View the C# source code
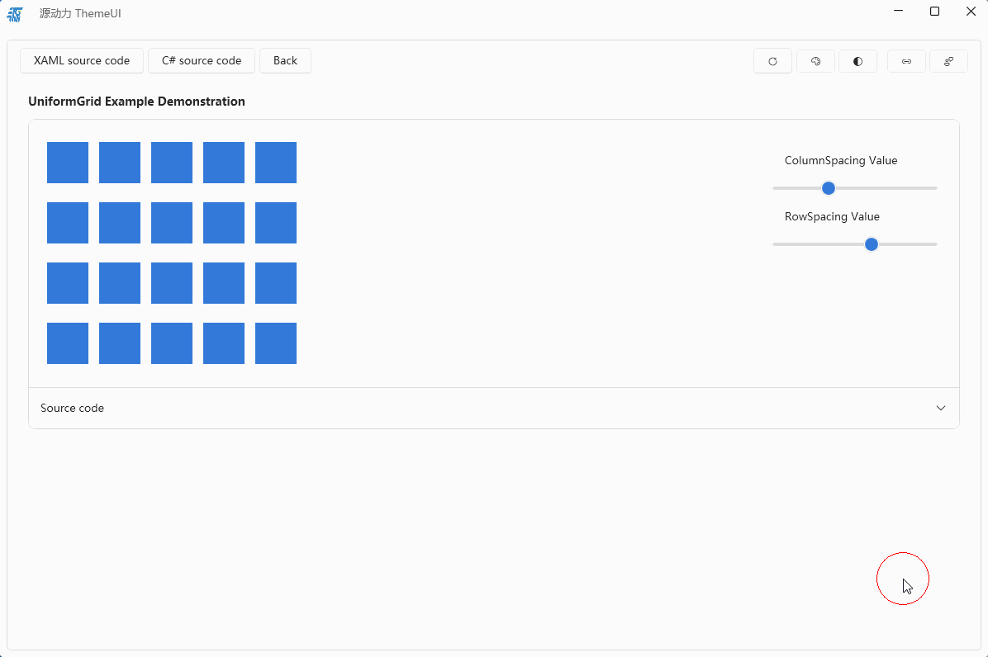This screenshot has width=988, height=657. [202, 60]
